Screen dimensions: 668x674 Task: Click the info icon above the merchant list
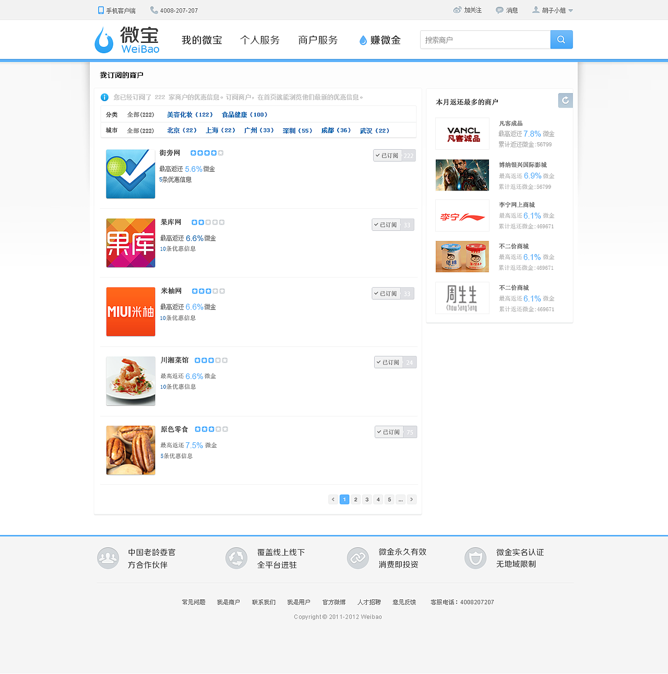[x=104, y=97]
